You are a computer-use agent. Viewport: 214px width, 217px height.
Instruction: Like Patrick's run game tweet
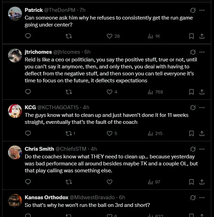click(x=109, y=36)
